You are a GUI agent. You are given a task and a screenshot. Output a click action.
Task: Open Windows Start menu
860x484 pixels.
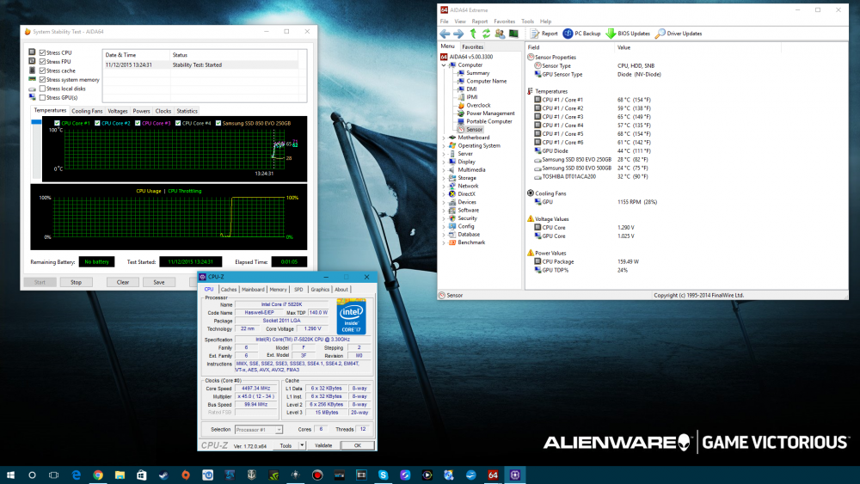(x=10, y=475)
